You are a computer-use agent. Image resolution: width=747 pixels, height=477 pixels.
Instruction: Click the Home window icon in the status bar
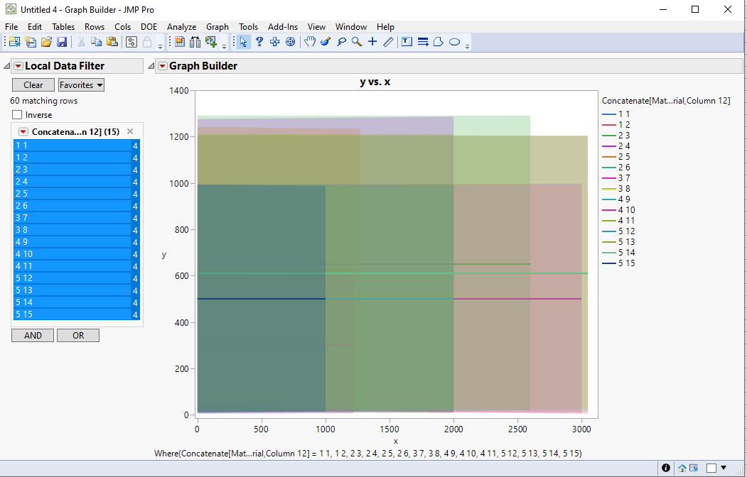tap(681, 468)
